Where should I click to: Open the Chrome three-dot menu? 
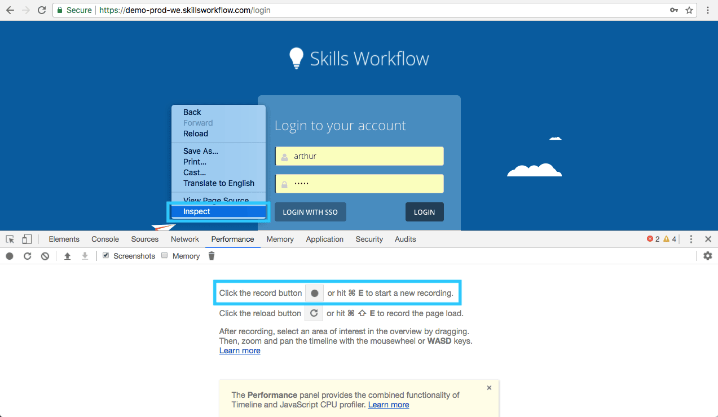[x=708, y=10]
